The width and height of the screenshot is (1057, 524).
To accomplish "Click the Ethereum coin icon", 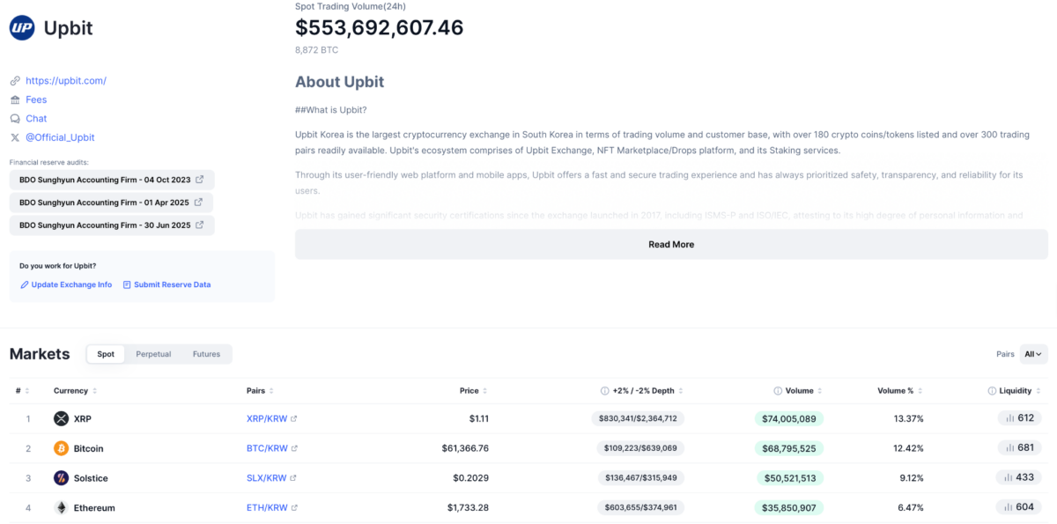I will pyautogui.click(x=61, y=508).
